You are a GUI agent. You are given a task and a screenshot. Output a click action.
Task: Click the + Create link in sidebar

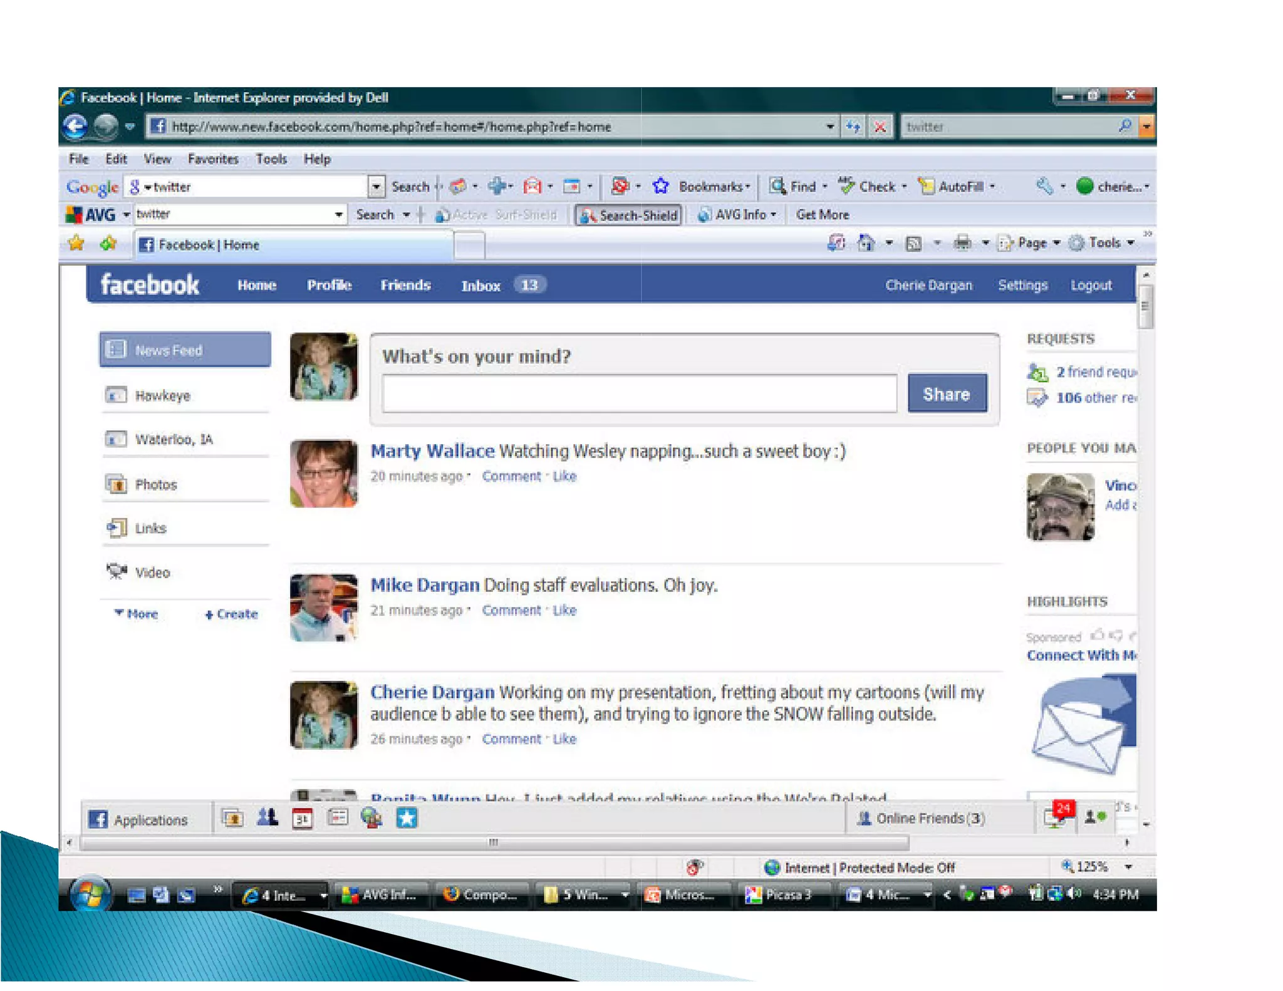[231, 615]
